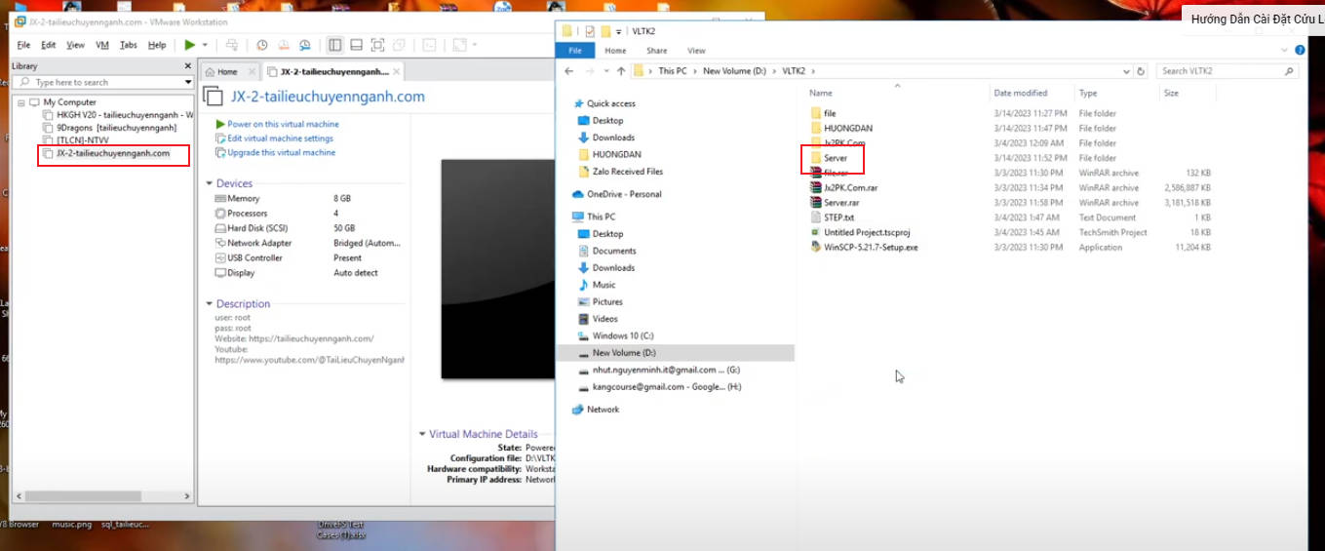Open the Tabs menu in VMware
The image size is (1325, 551).
pos(129,45)
